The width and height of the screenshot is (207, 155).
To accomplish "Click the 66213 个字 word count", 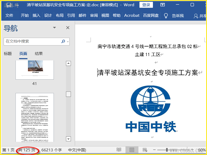I will click(51, 150).
